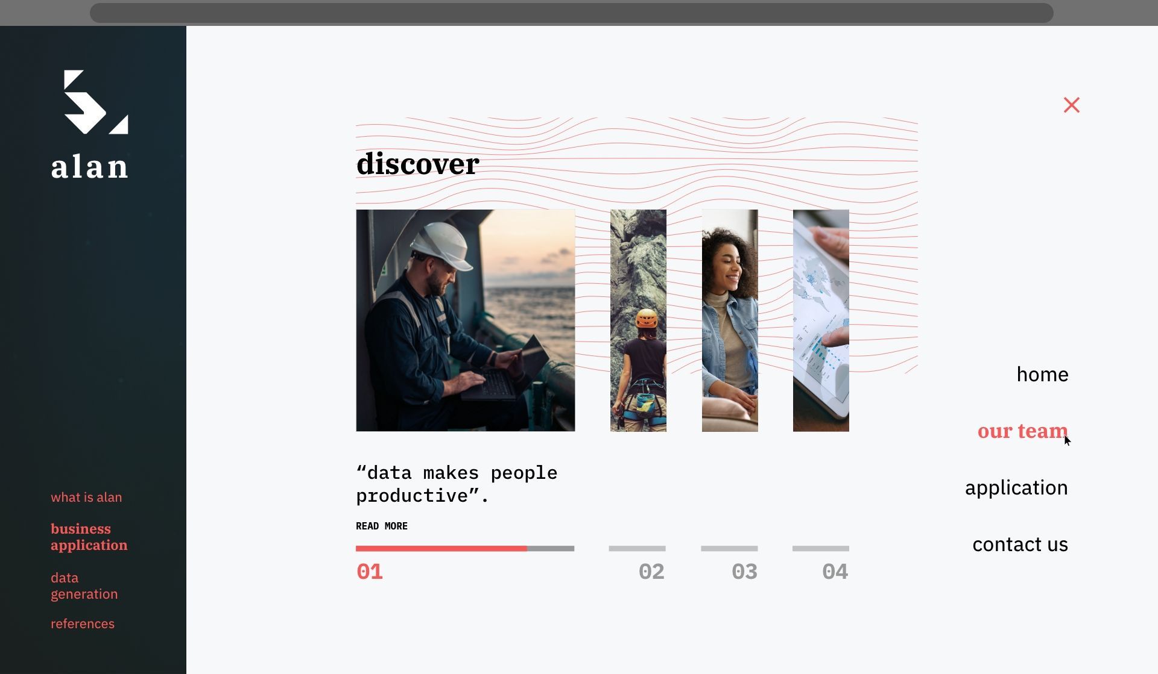Select the tablet map photo strip
1158x674 pixels.
point(821,320)
